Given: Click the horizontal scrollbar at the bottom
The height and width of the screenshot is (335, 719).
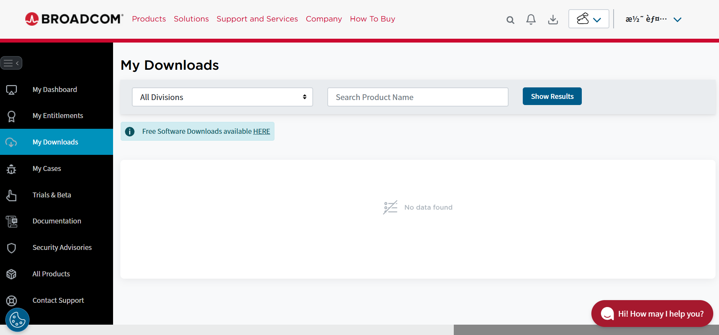Looking at the screenshot, I should point(227,330).
